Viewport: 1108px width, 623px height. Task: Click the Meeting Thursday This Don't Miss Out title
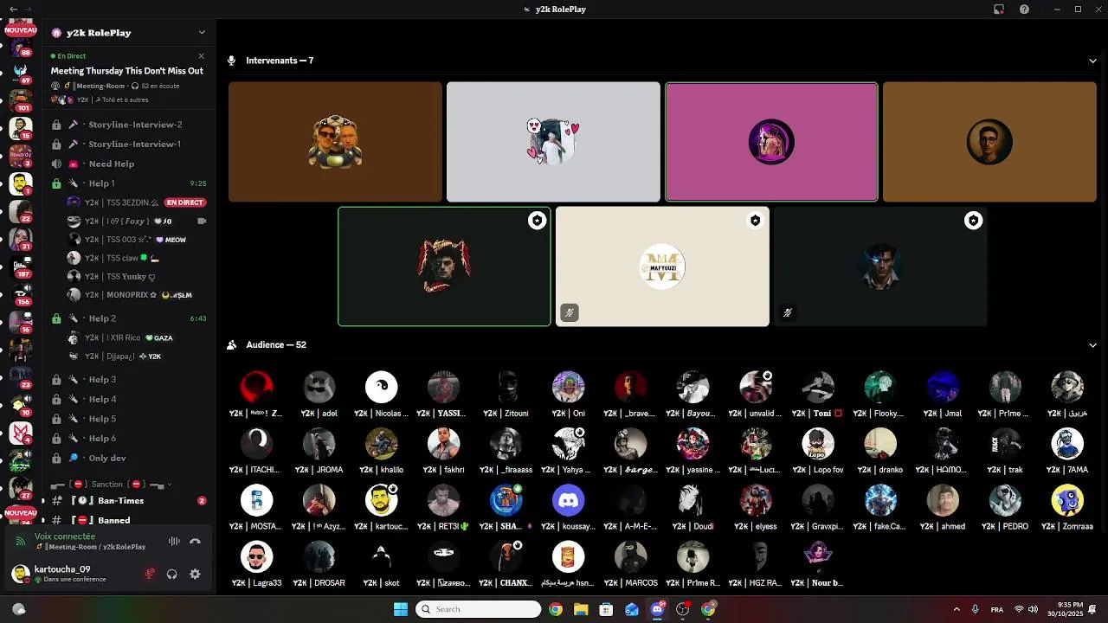[x=127, y=71]
